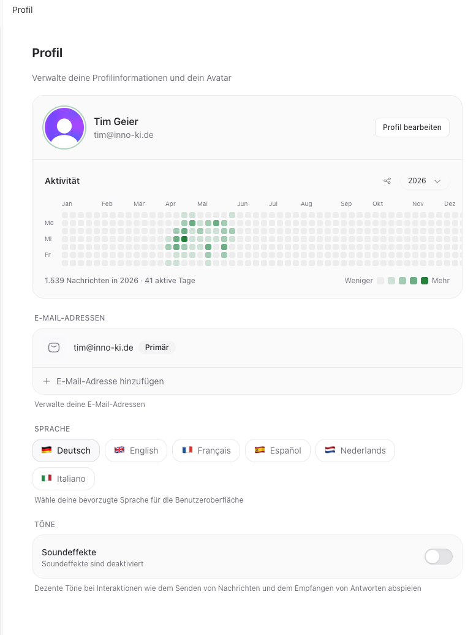Click the envelope icon beside tim@inno-ki.de

pyautogui.click(x=54, y=348)
